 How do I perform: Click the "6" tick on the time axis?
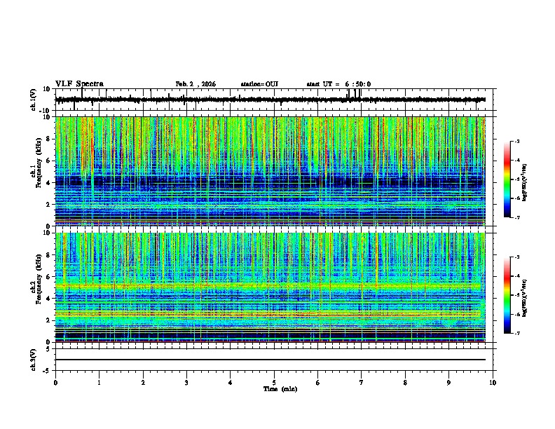click(318, 383)
